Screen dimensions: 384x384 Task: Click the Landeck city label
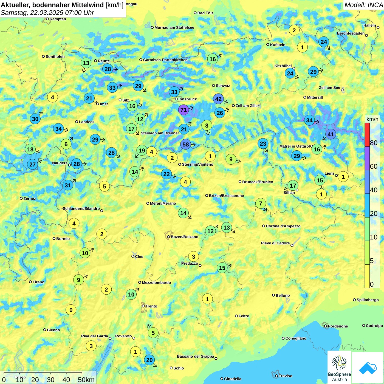(x=87, y=122)
